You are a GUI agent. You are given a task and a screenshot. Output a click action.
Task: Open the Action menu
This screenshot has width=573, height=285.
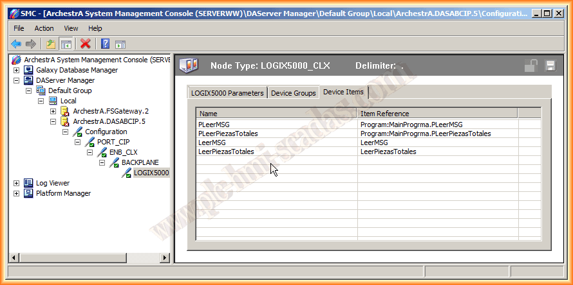tap(44, 28)
